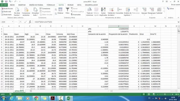Add a new sheet with plus button
Viewport: 180px width, 101px height.
pos(31,91)
